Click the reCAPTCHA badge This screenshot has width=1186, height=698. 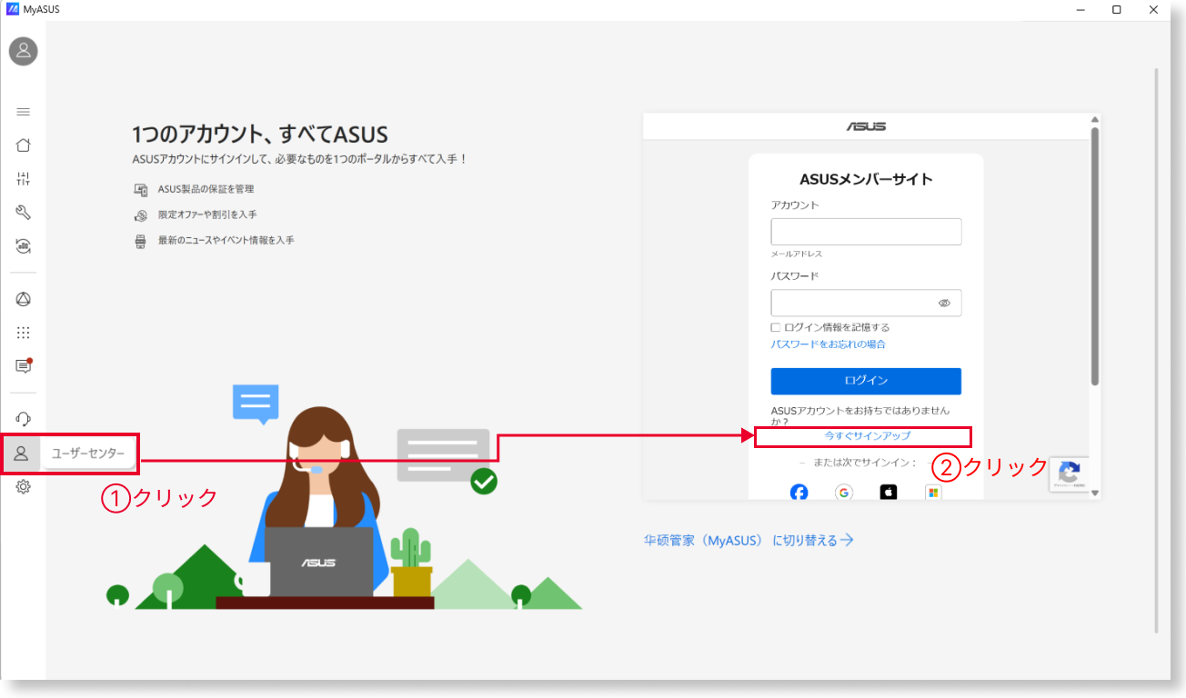1069,474
